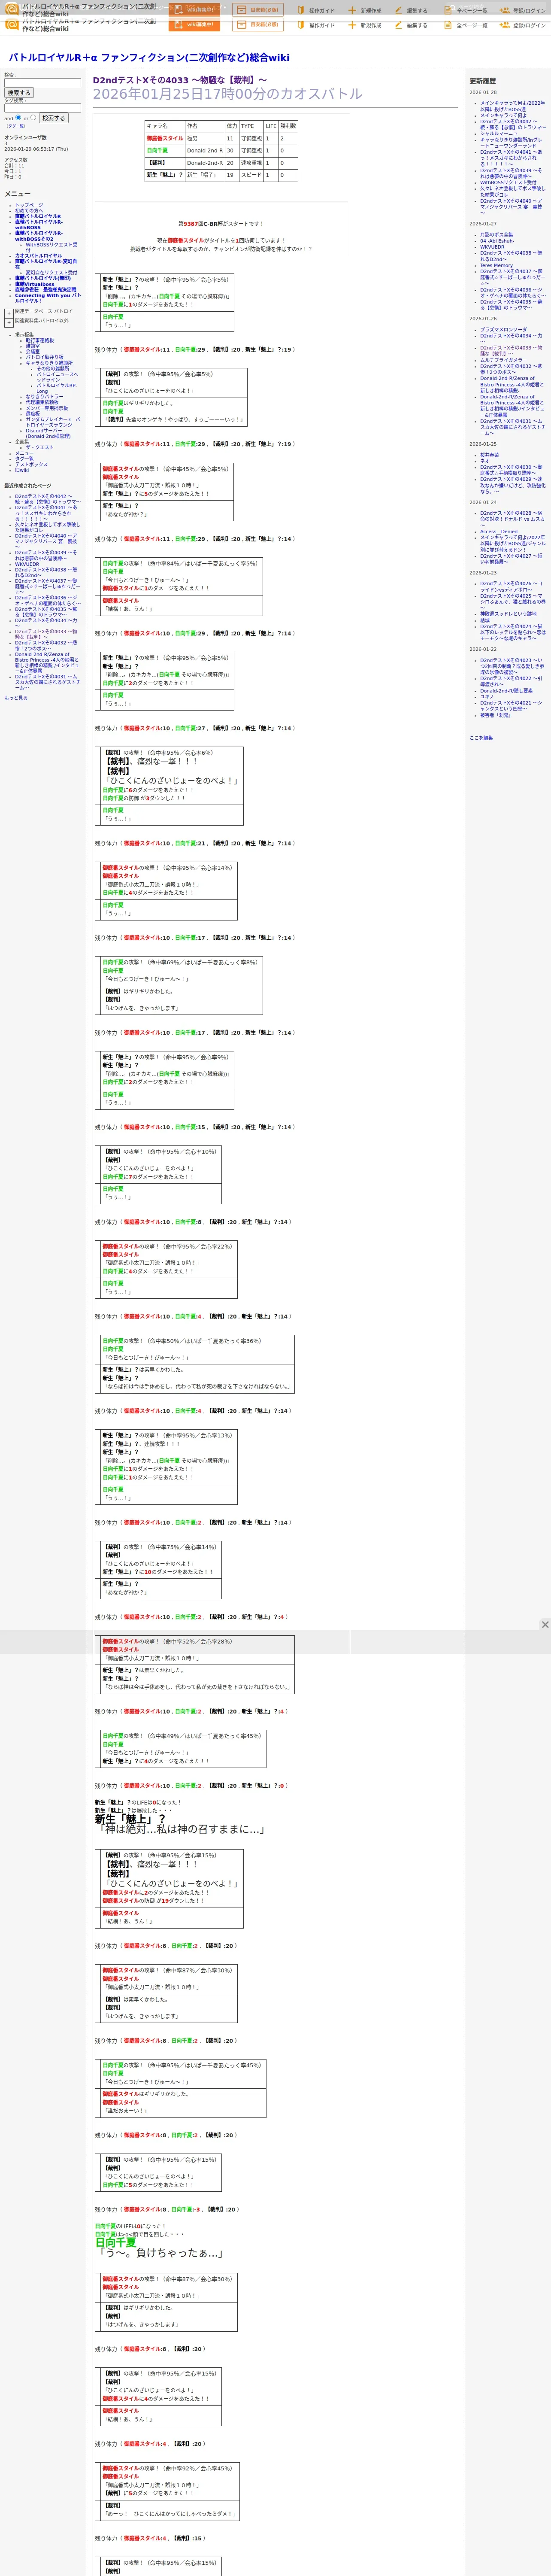551x2576 pixels.
Task: Open タグ一覧 in left menu
Action: coord(24,458)
